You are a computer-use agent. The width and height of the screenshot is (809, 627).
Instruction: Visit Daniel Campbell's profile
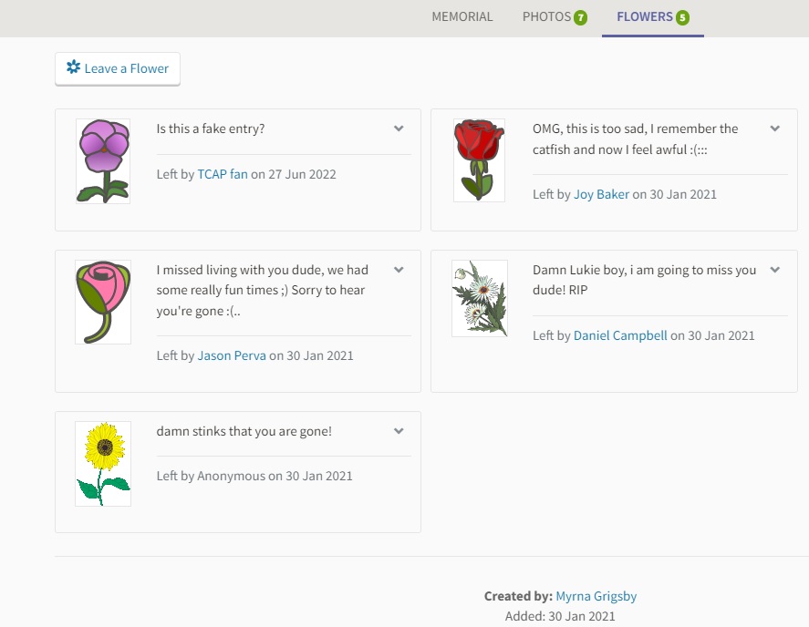coord(620,335)
